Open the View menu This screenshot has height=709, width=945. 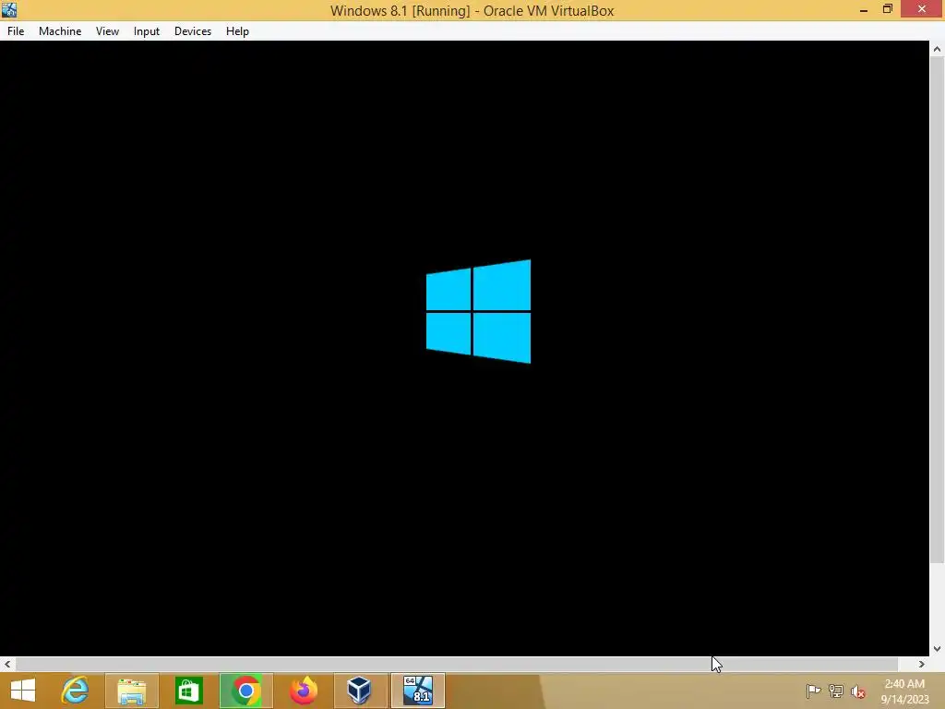(107, 31)
